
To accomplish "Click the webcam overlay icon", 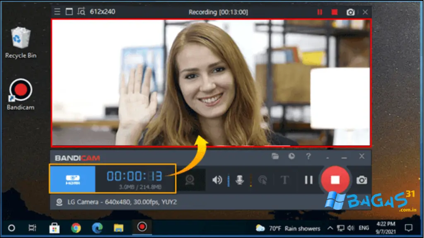I will click(x=190, y=179).
